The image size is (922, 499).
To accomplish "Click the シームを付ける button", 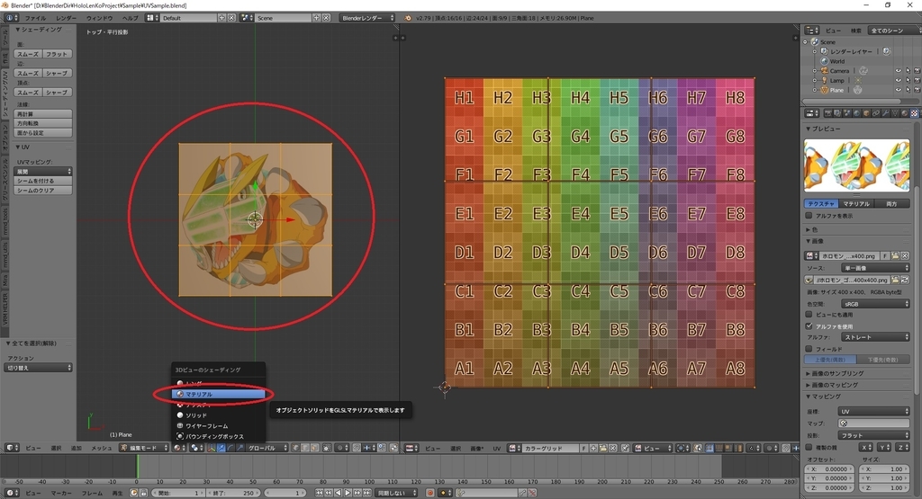I will coord(43,181).
